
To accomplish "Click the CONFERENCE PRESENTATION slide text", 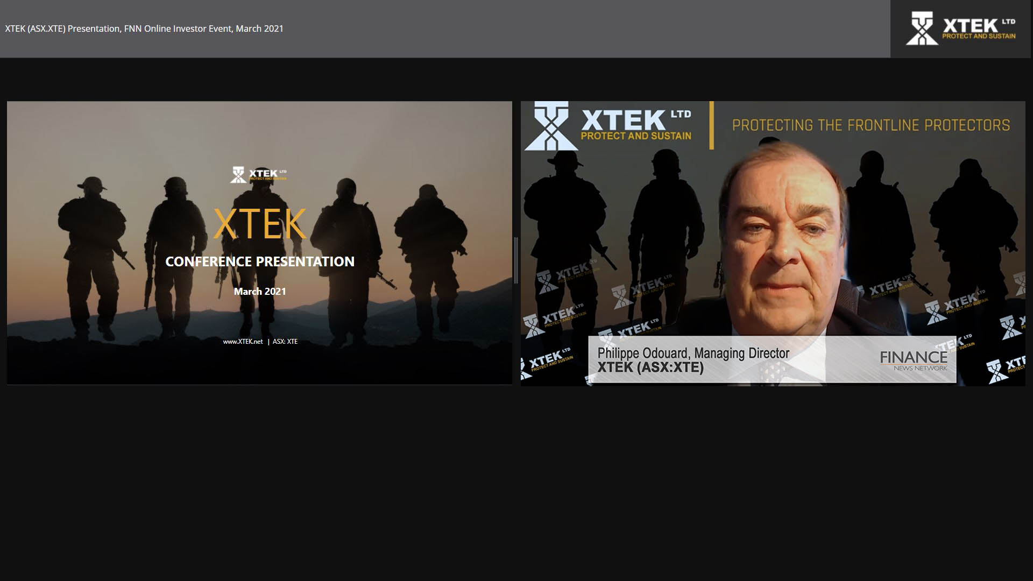I will (260, 261).
